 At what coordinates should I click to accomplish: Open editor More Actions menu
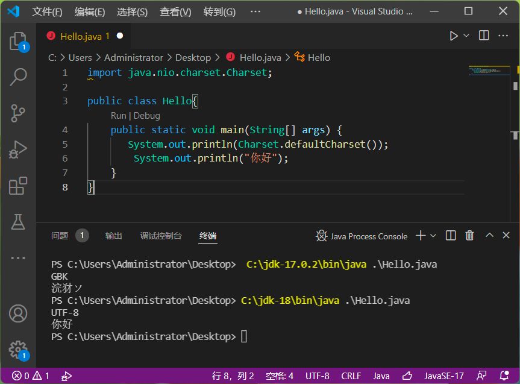tap(503, 36)
